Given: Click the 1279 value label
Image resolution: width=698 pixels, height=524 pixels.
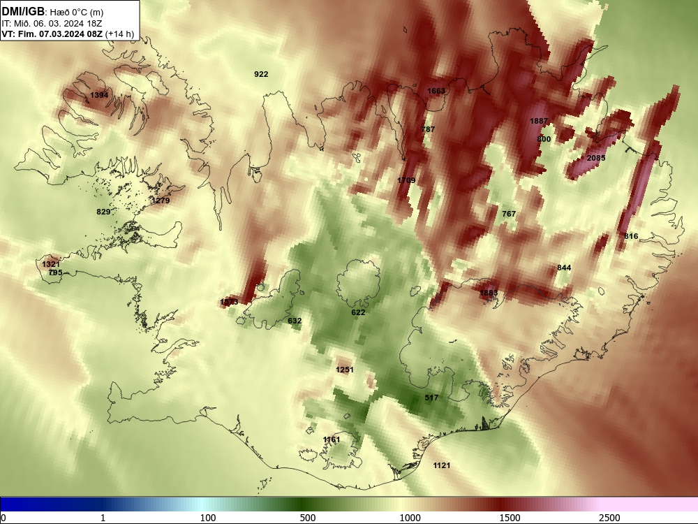Looking at the screenshot, I should click(x=161, y=201).
